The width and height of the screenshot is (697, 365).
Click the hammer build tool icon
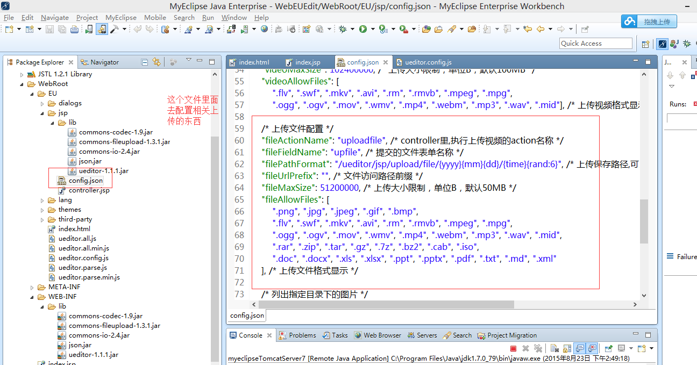[x=114, y=29]
